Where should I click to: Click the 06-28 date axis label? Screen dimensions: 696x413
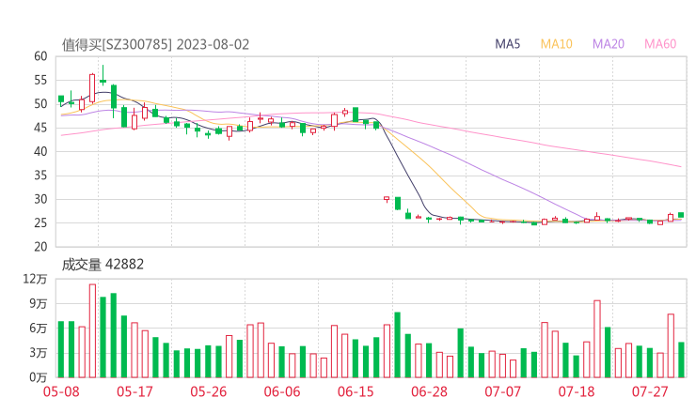pyautogui.click(x=429, y=391)
